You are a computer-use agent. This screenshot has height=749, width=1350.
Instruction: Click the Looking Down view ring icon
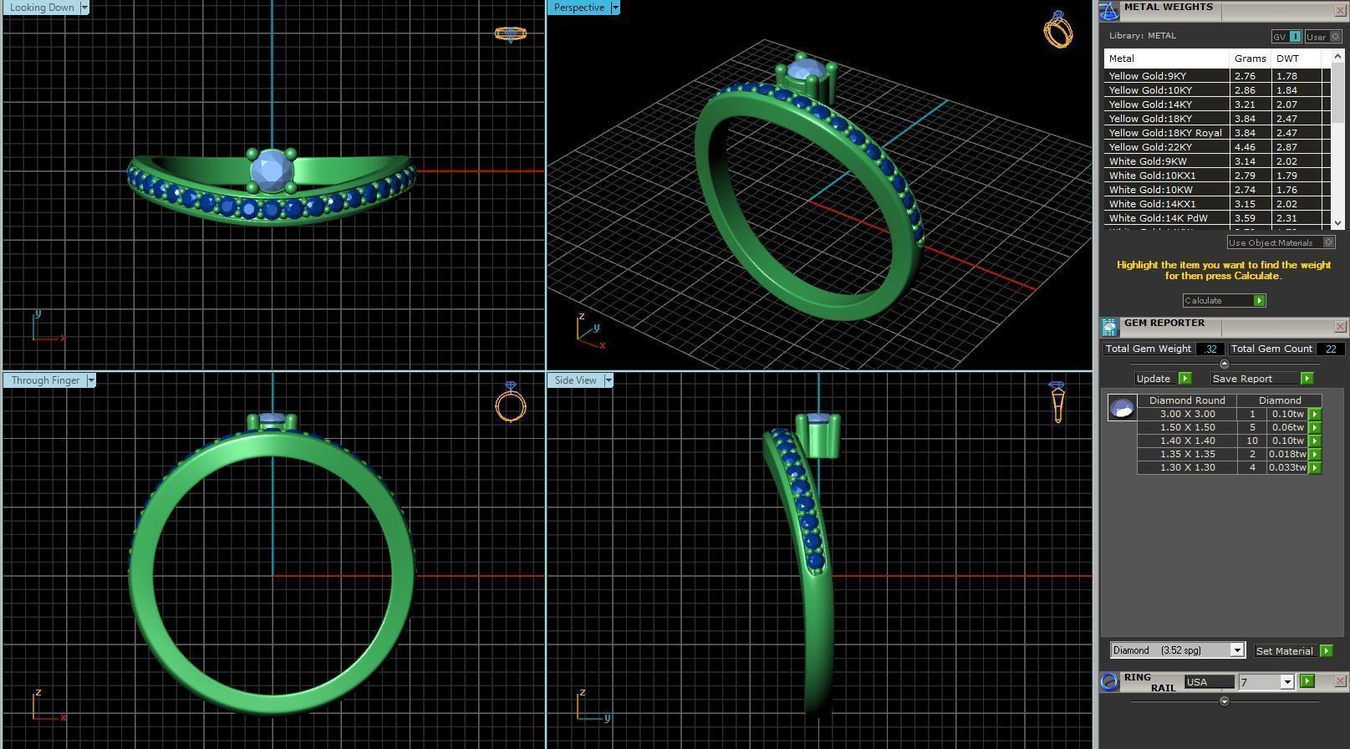coord(510,33)
